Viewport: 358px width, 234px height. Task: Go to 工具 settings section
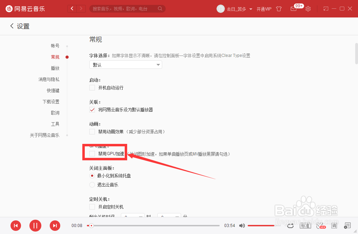55,124
